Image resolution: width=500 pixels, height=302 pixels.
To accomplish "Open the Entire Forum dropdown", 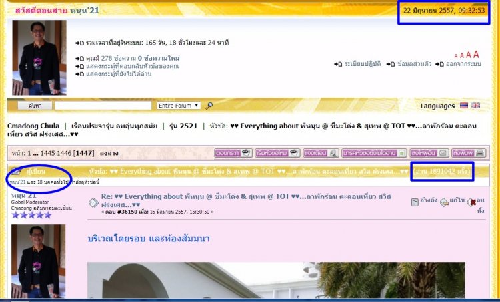I will click(x=179, y=106).
